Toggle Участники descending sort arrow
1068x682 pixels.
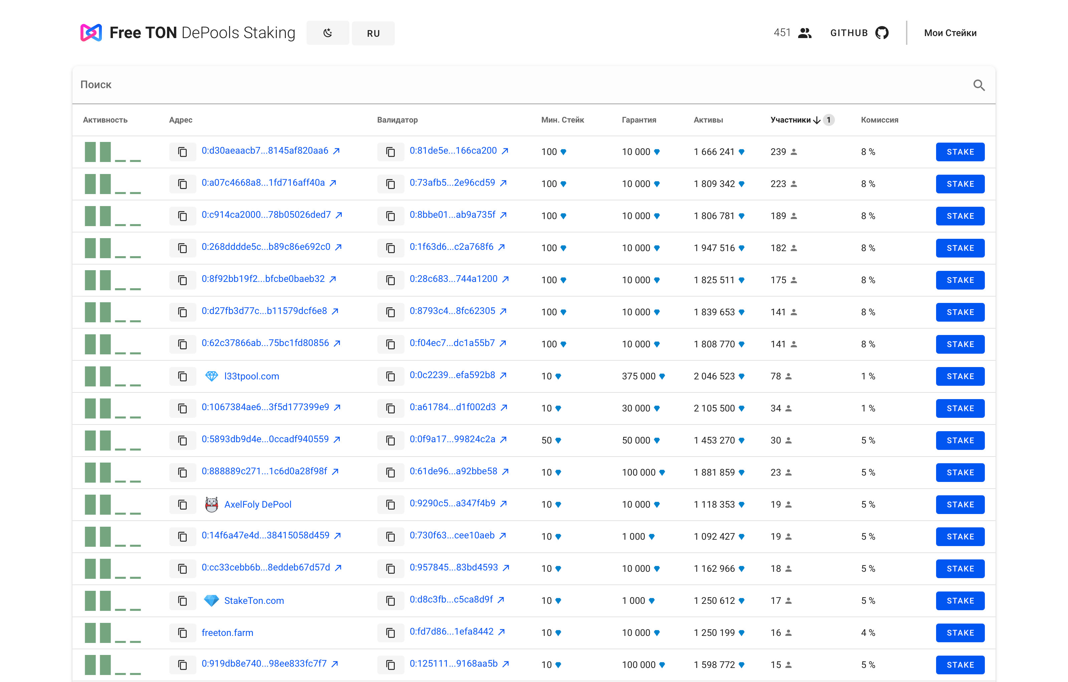pos(817,120)
